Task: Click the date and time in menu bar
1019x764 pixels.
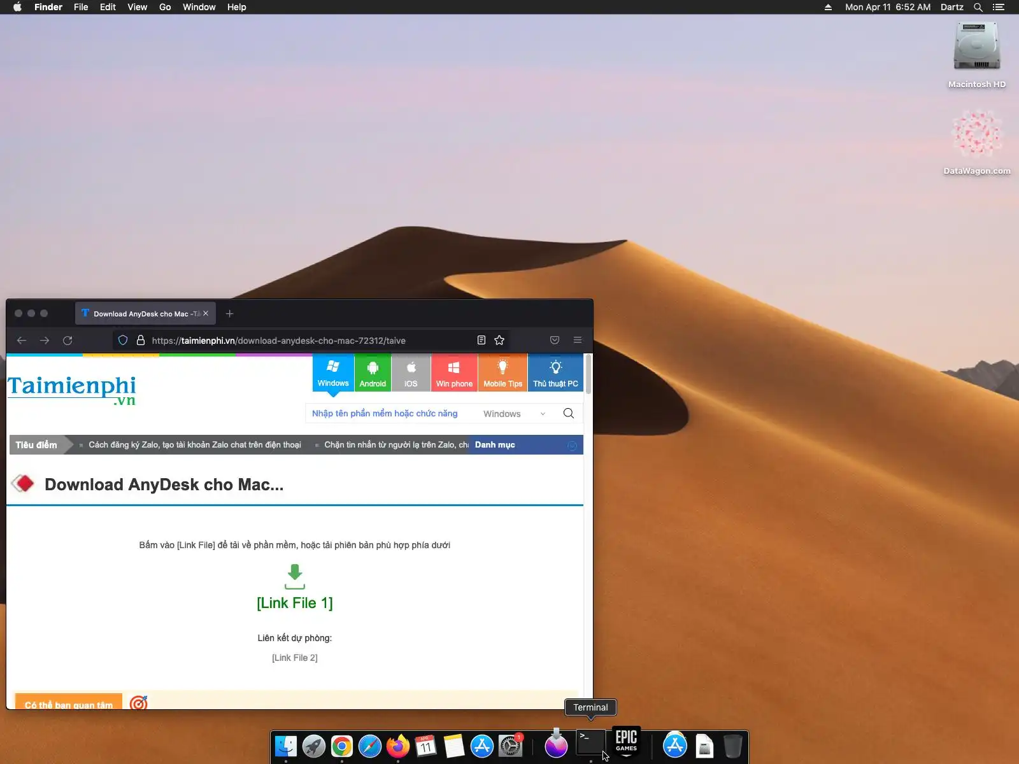Action: point(888,7)
